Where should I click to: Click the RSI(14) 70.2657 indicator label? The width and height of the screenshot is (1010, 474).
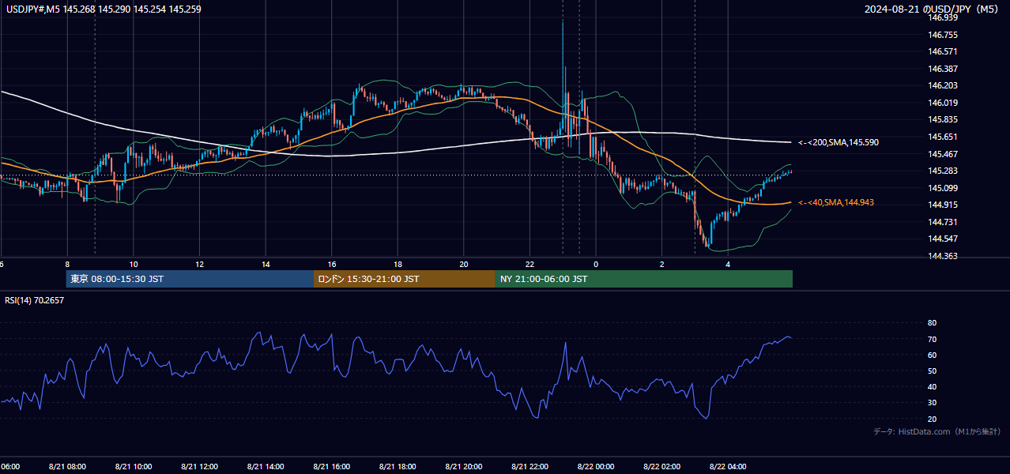tap(35, 300)
